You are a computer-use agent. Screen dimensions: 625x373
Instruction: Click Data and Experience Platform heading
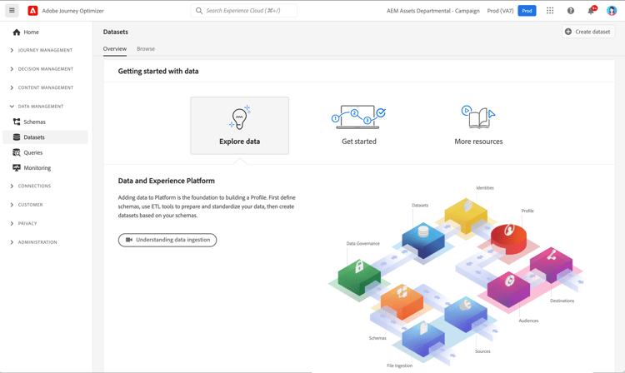point(166,181)
